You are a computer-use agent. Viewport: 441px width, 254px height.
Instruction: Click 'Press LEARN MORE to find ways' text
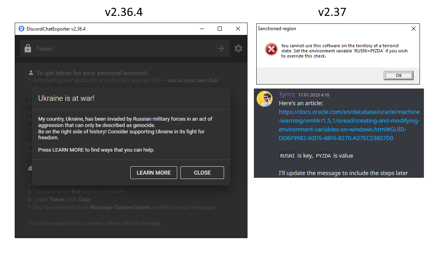96,150
